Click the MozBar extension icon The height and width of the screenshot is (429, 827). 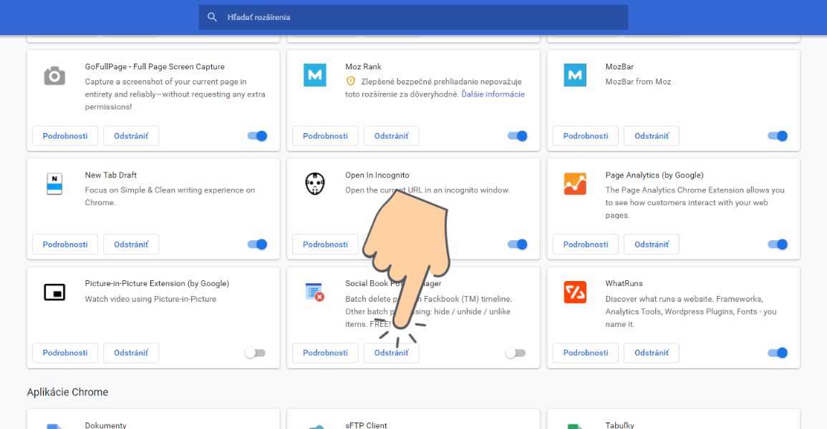(x=575, y=75)
